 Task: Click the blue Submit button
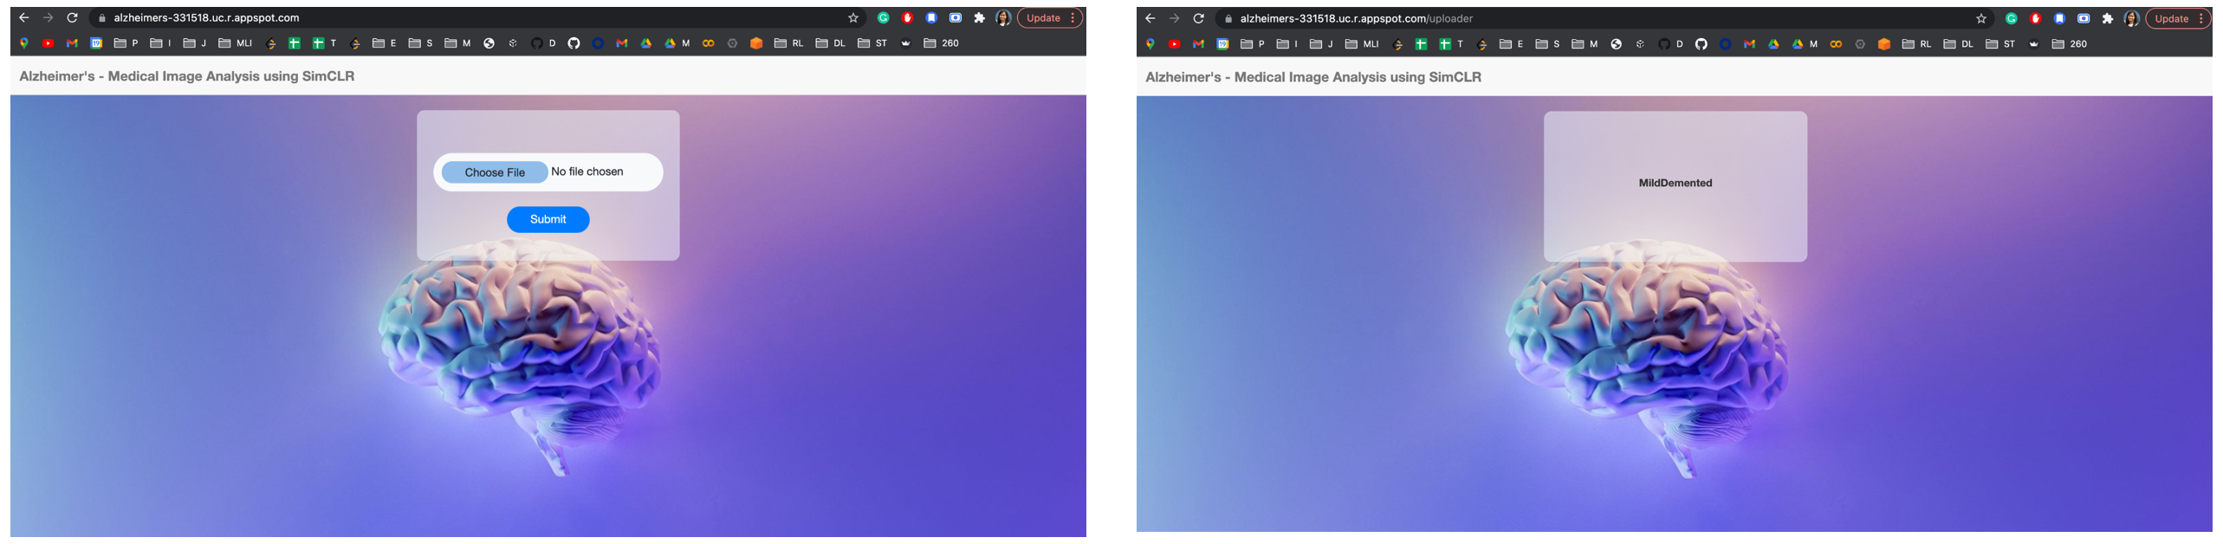(x=548, y=220)
